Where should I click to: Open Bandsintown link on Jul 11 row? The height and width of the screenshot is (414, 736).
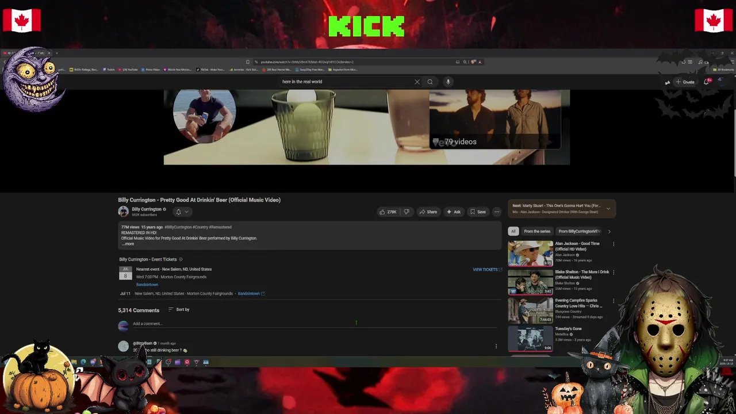tap(251, 293)
